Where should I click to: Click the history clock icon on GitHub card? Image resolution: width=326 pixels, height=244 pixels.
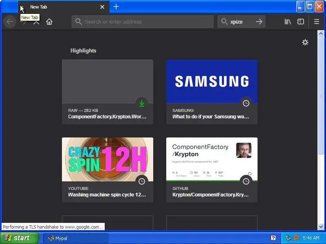click(x=246, y=181)
